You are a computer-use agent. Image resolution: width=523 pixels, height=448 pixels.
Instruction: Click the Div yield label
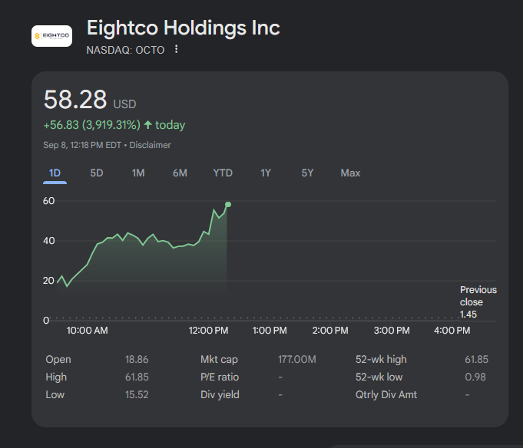click(220, 395)
